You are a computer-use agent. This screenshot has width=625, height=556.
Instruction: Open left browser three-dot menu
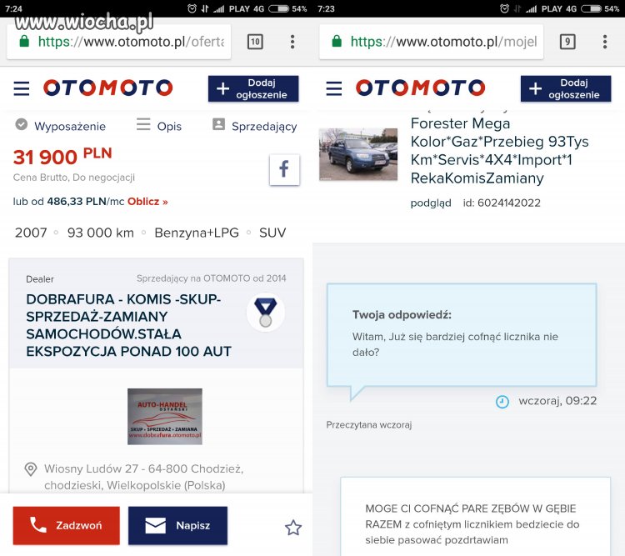[292, 42]
